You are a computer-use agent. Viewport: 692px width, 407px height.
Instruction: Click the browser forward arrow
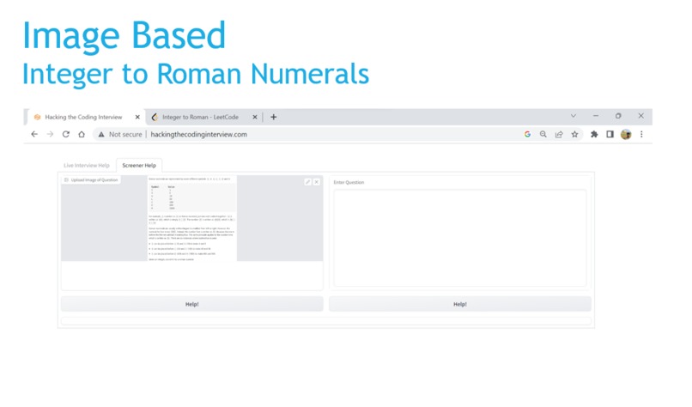[50, 134]
